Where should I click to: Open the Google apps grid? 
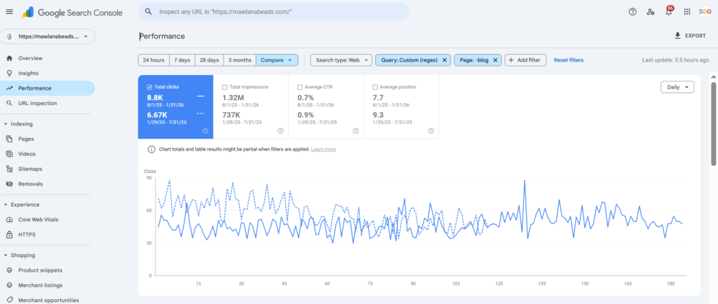[686, 12]
